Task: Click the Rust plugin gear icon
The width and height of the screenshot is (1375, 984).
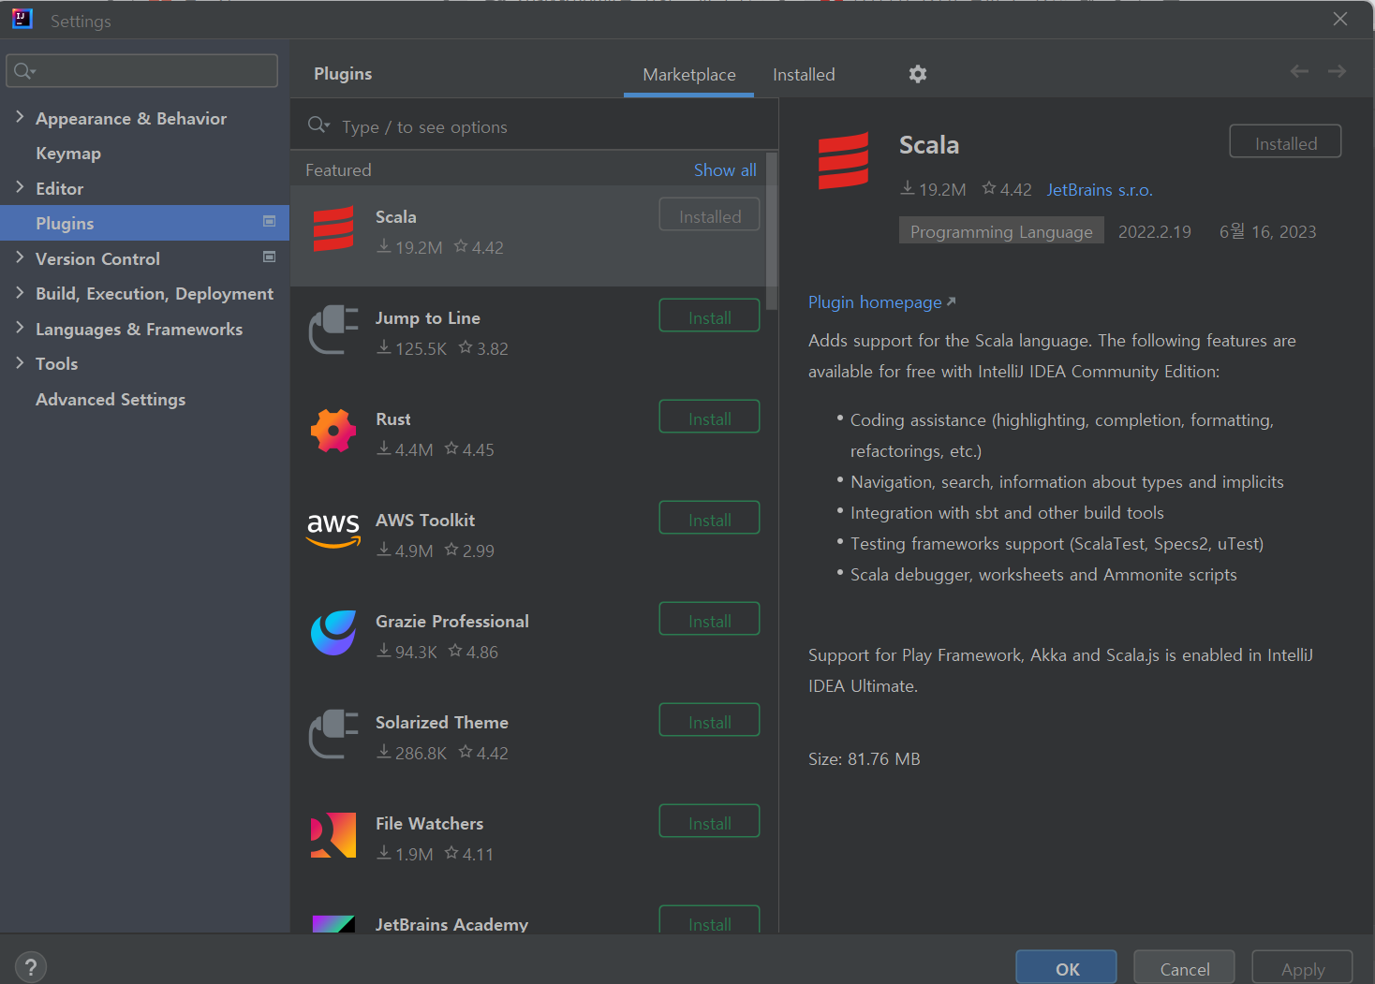Action: (x=333, y=431)
